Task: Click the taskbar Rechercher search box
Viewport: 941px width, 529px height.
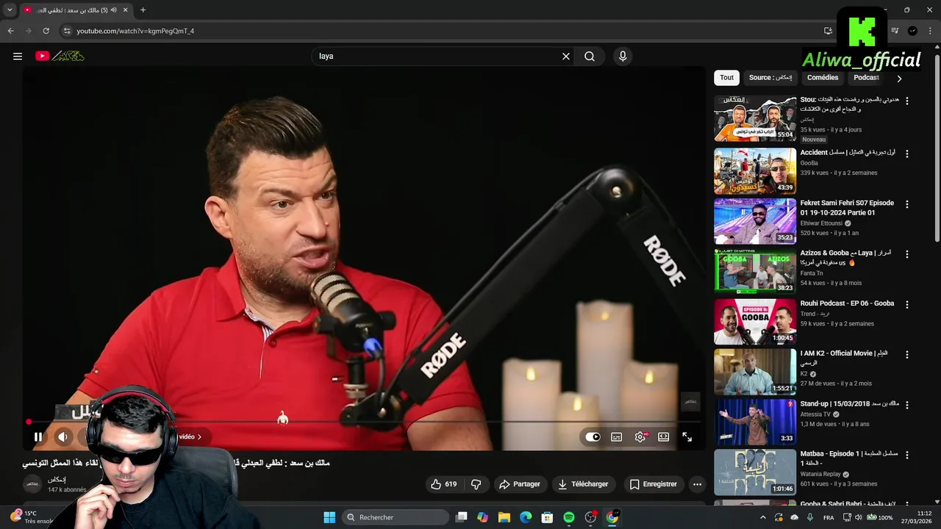Action: pyautogui.click(x=396, y=517)
